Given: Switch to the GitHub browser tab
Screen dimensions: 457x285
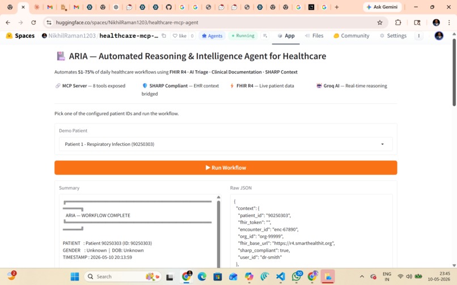Looking at the screenshot, I should tap(168, 7).
